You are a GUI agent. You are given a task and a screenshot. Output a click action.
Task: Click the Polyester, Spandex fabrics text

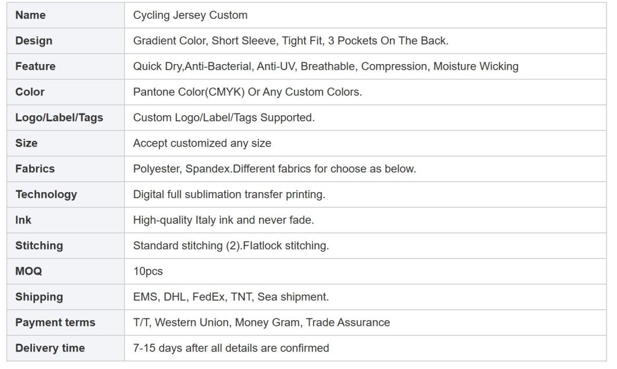click(x=274, y=169)
